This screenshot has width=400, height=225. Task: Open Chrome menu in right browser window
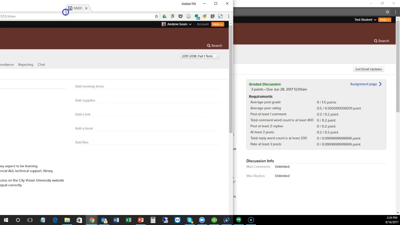(396, 12)
